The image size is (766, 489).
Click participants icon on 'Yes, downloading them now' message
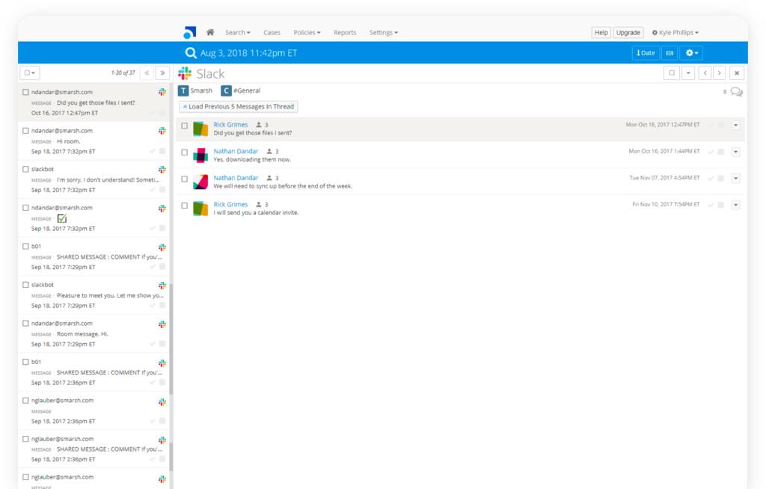(x=269, y=152)
